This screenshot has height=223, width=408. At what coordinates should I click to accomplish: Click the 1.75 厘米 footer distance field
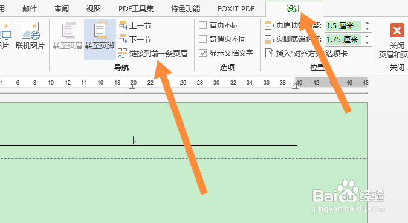click(343, 39)
